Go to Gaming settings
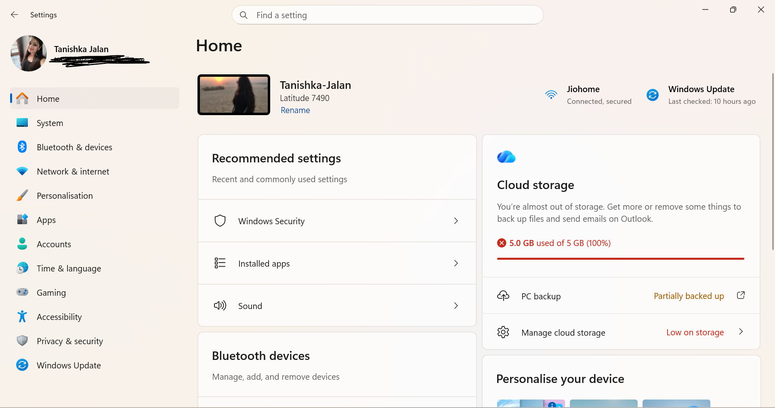The width and height of the screenshot is (775, 408). click(95, 292)
